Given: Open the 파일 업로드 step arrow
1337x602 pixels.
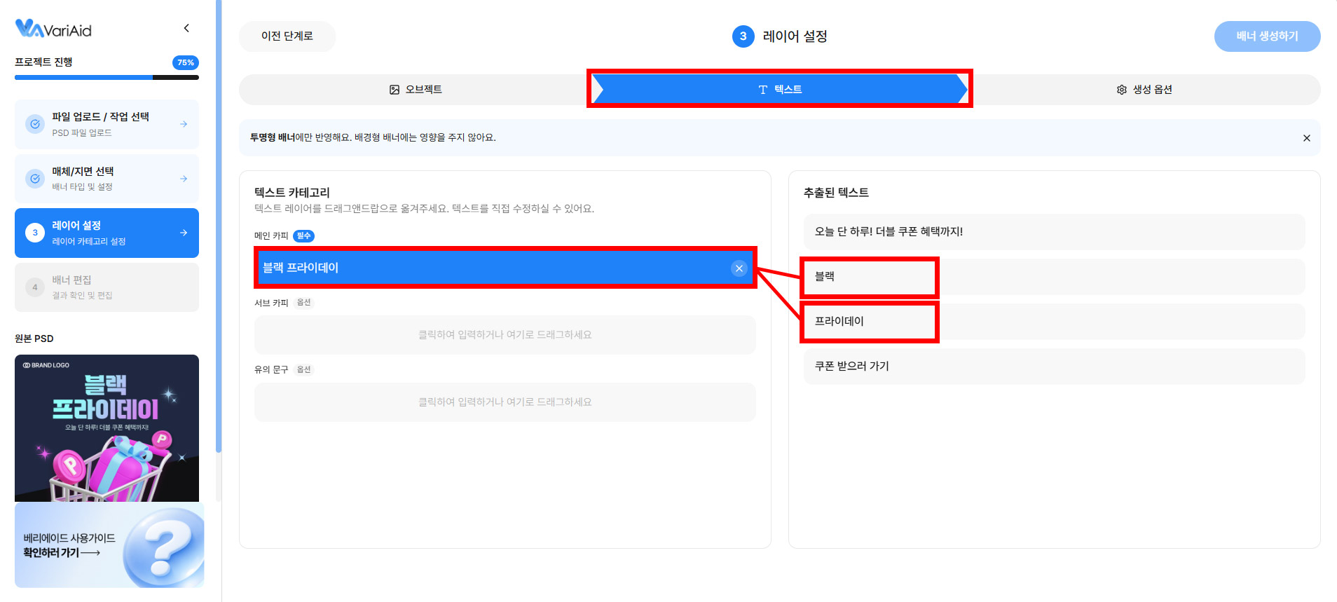Looking at the screenshot, I should click(x=184, y=124).
